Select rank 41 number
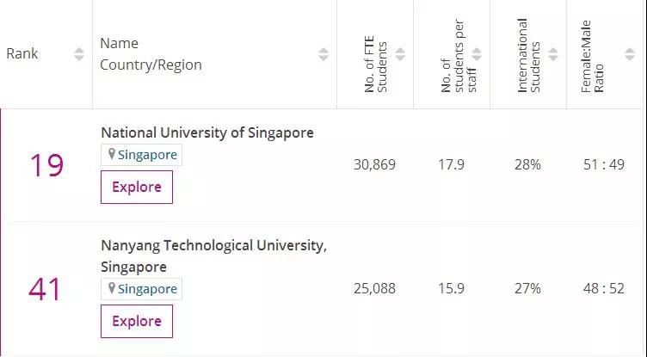Image resolution: width=647 pixels, height=357 pixels. (46, 289)
